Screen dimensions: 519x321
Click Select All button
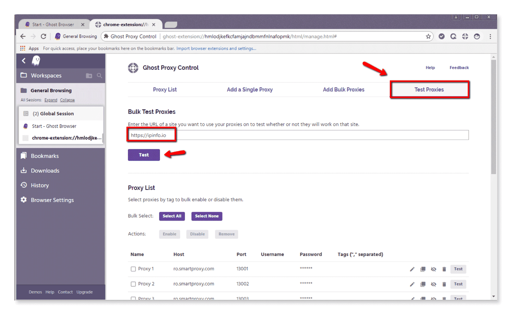pos(172,216)
